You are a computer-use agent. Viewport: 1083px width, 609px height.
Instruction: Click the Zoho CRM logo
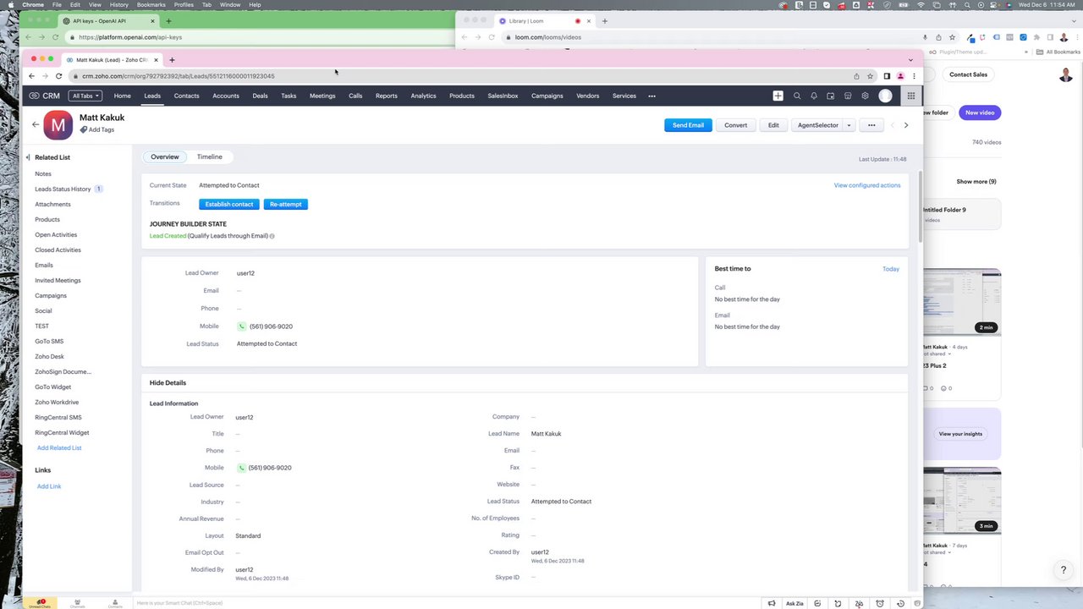tap(44, 96)
